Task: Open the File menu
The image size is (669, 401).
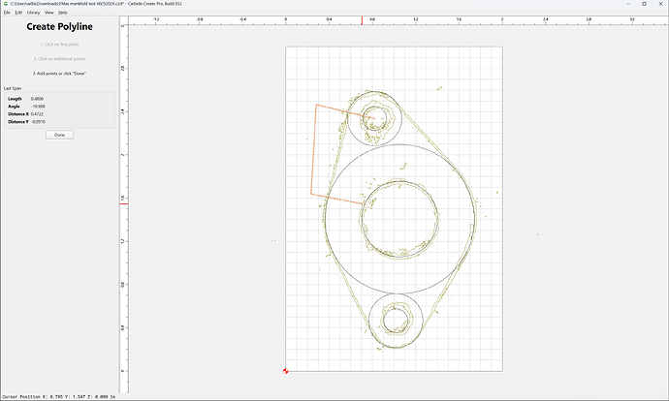Action: click(7, 13)
